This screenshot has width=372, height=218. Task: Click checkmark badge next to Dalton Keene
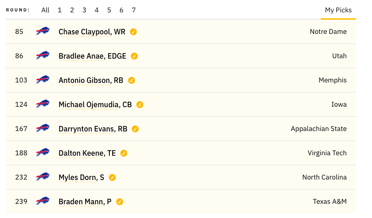point(124,153)
